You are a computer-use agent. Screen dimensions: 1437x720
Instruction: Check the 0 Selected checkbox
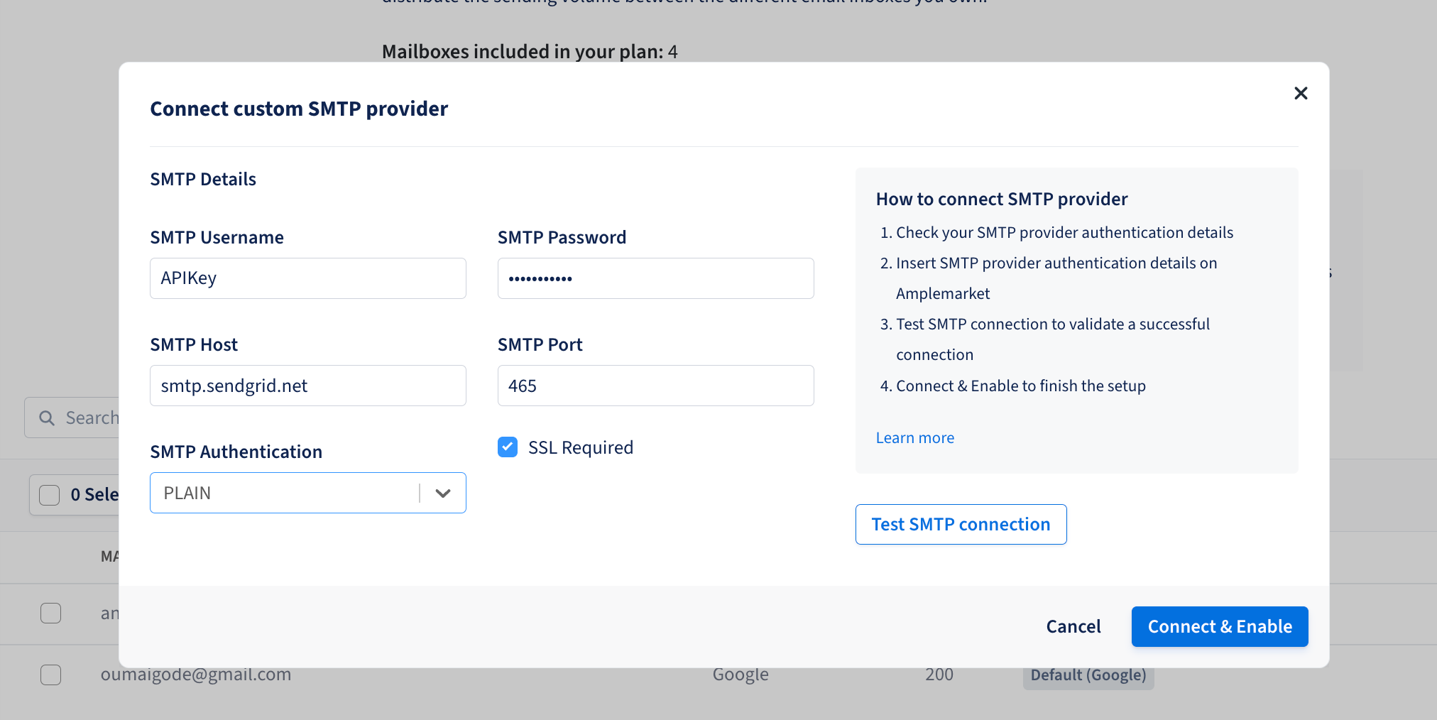tap(50, 495)
